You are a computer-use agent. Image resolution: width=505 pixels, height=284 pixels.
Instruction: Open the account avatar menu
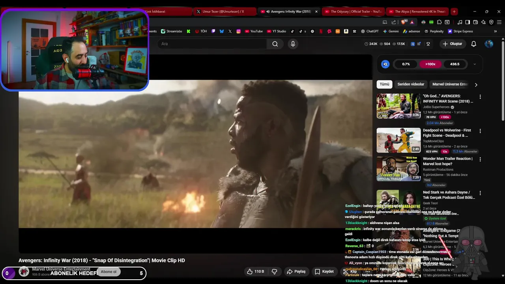click(489, 44)
